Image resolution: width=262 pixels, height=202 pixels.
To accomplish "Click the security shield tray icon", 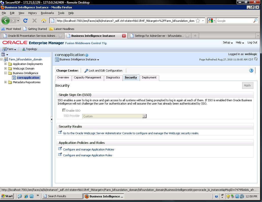I will pos(228,196).
